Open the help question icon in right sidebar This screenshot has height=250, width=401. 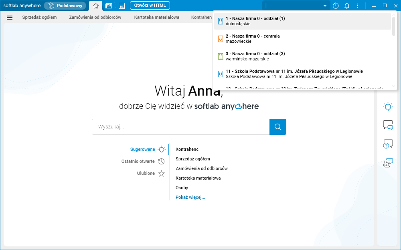[387, 144]
